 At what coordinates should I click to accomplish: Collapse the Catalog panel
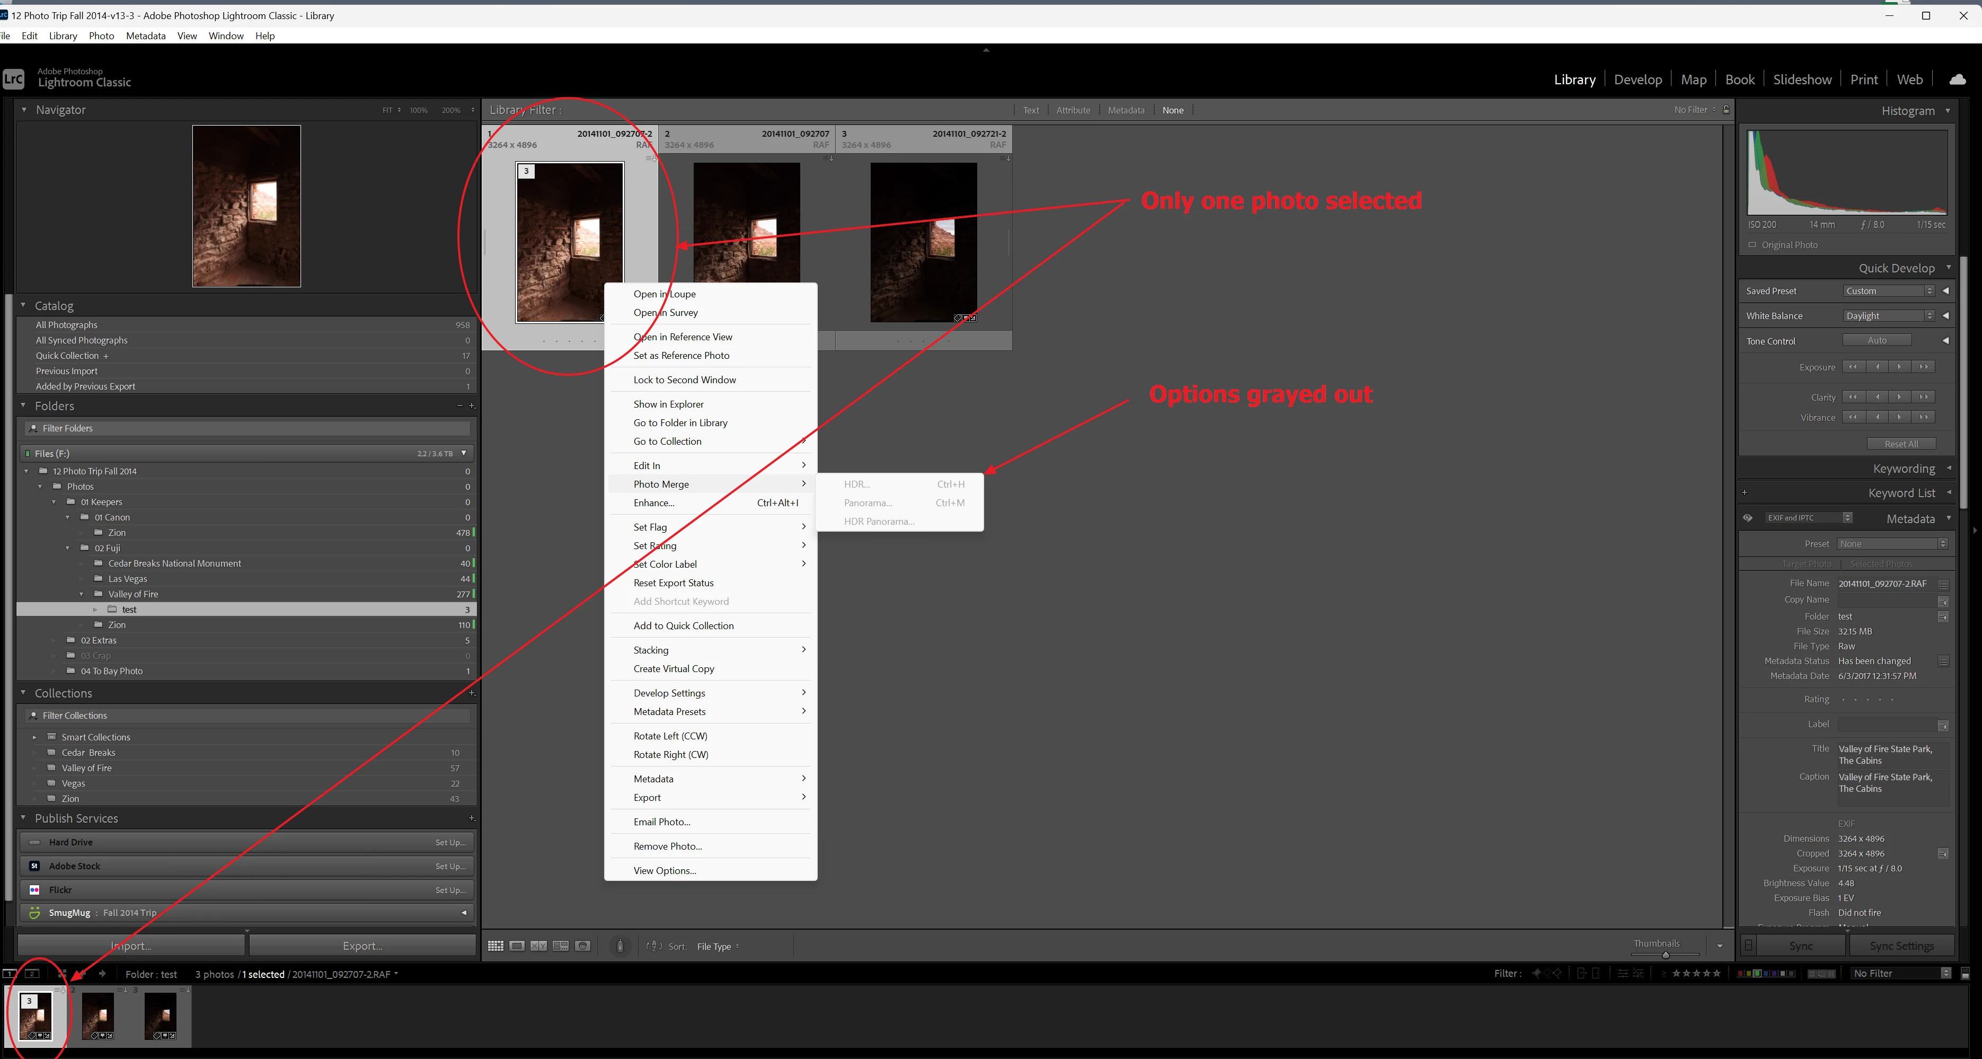(x=23, y=305)
